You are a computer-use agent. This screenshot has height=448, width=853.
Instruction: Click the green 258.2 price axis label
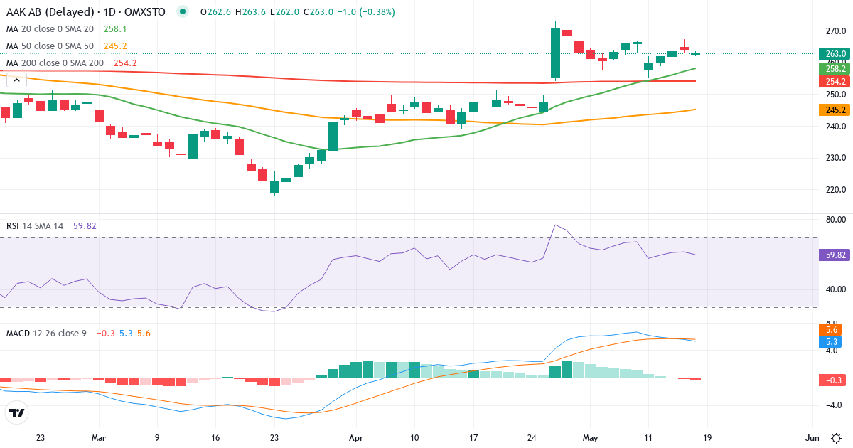point(836,68)
